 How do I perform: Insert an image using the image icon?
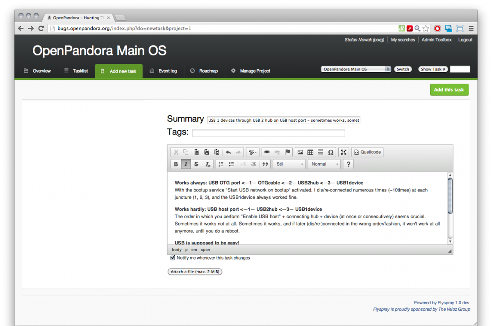[300, 152]
